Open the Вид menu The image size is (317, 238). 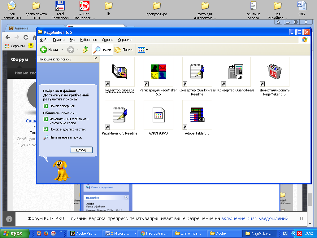point(72,40)
